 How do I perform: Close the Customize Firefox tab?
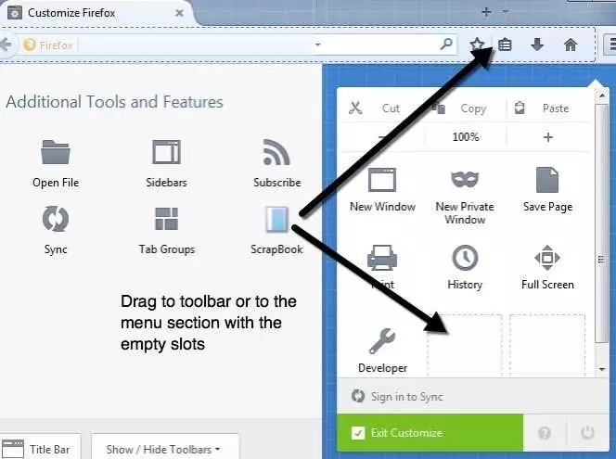click(180, 13)
